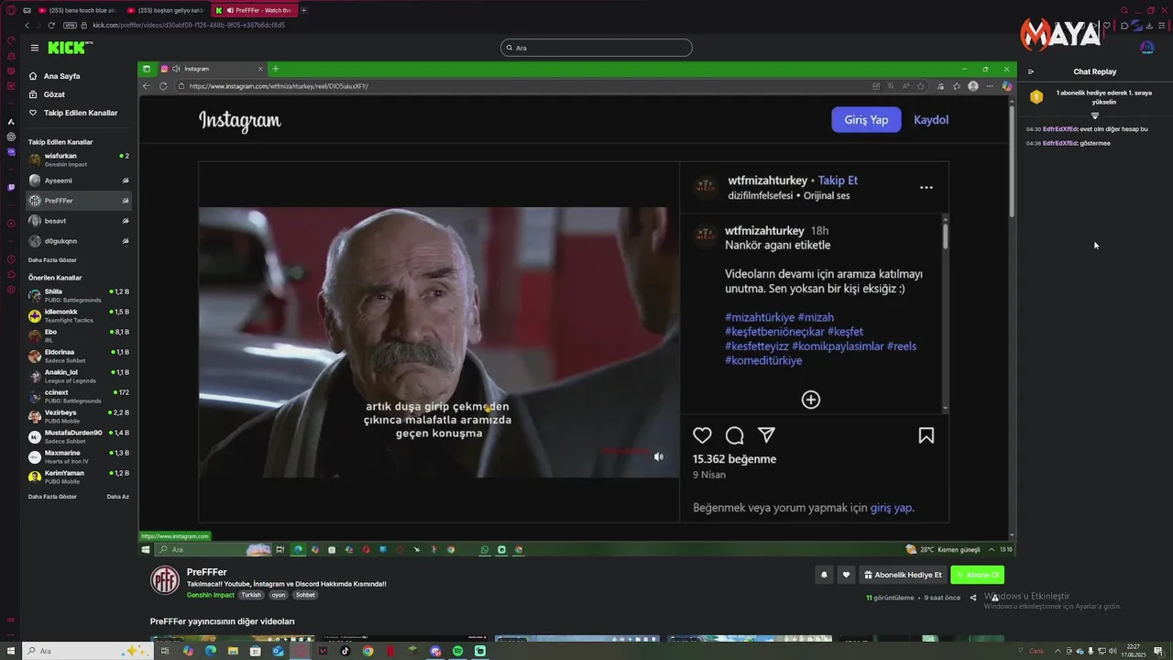
Task: Open recommended channel Vezirbeys
Action: 79,416
